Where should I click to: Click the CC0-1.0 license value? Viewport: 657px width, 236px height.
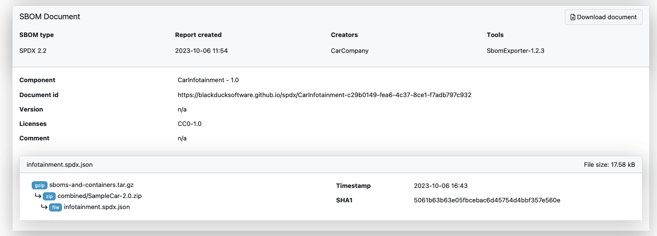click(x=189, y=124)
